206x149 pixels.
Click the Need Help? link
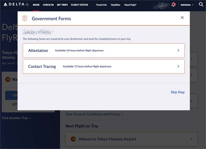point(130,5)
